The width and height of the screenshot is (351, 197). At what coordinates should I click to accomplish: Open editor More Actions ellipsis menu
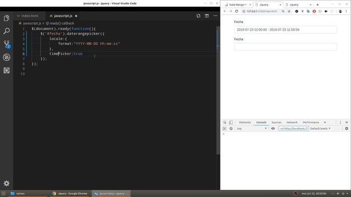pyautogui.click(x=216, y=16)
